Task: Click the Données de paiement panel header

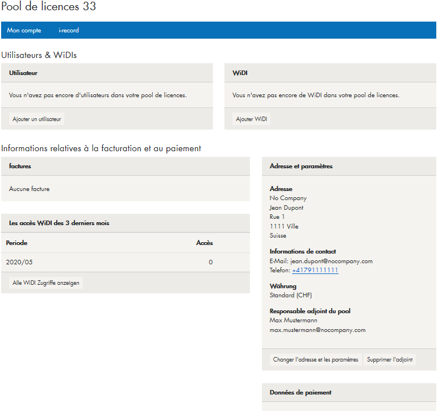Action: tap(301, 393)
